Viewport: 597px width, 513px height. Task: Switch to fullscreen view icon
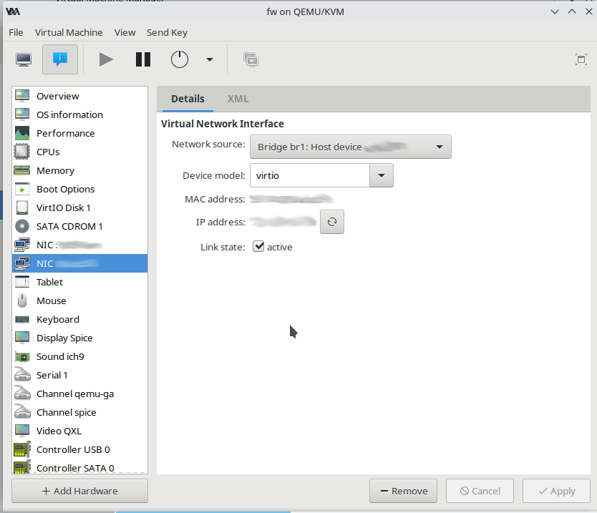[x=581, y=59]
